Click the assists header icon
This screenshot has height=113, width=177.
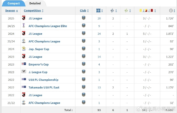point(126,11)
